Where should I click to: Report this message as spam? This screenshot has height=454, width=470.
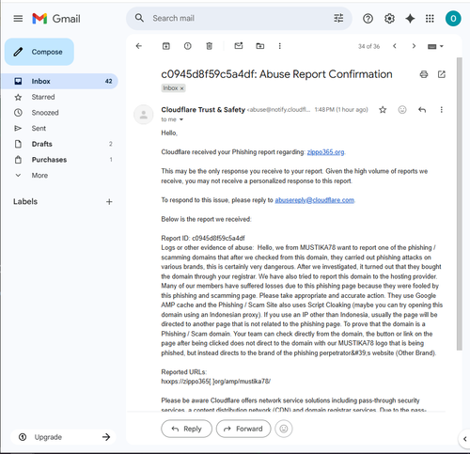click(187, 46)
